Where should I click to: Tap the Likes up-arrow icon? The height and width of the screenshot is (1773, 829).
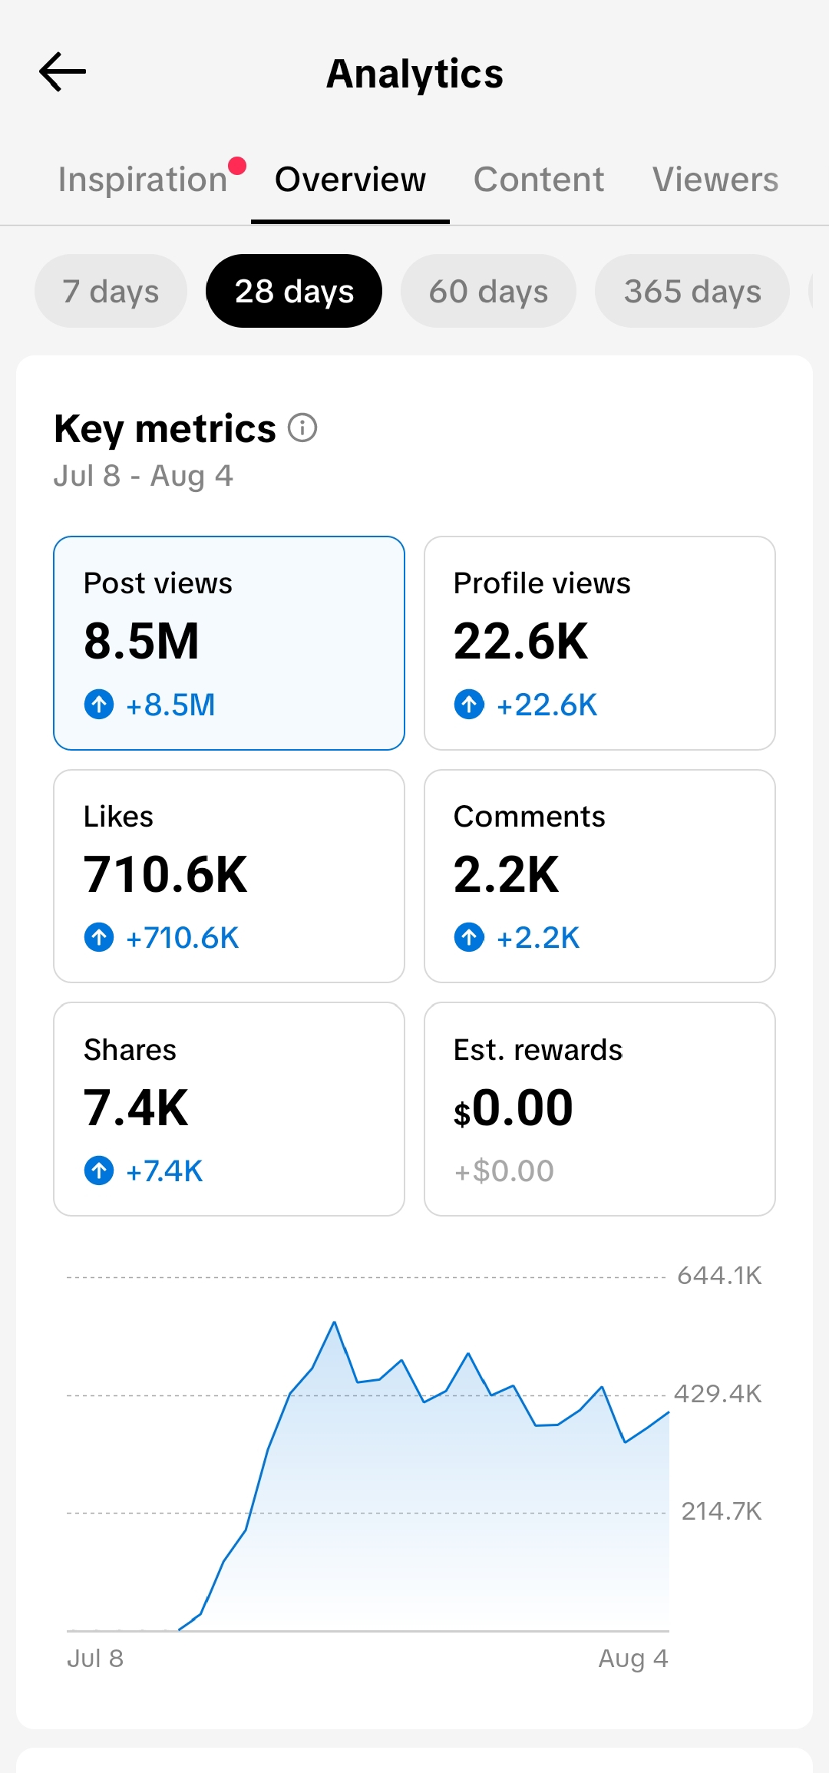99,937
